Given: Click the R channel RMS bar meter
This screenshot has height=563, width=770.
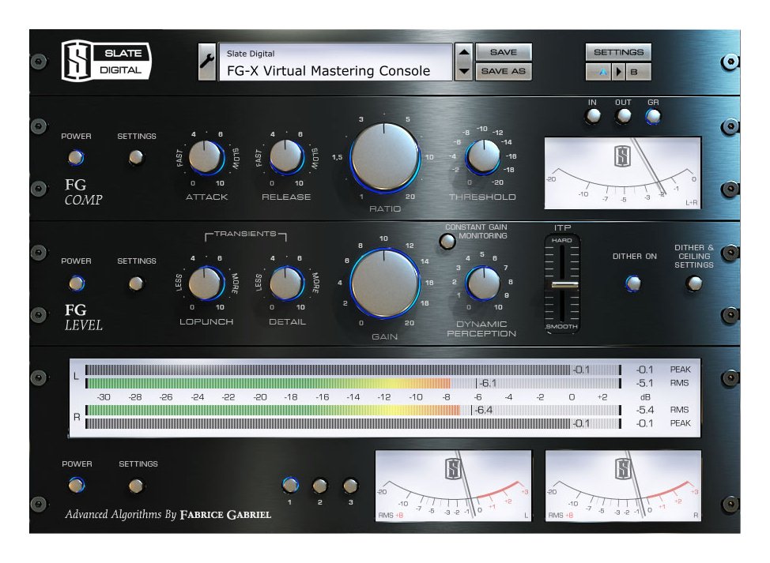Looking at the screenshot, I should 353,410.
